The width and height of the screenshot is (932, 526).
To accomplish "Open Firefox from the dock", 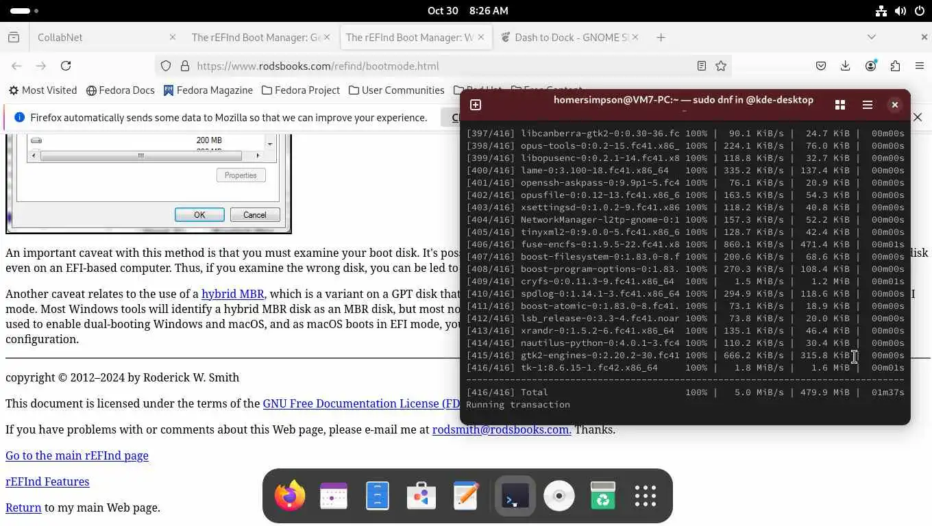I will point(290,496).
